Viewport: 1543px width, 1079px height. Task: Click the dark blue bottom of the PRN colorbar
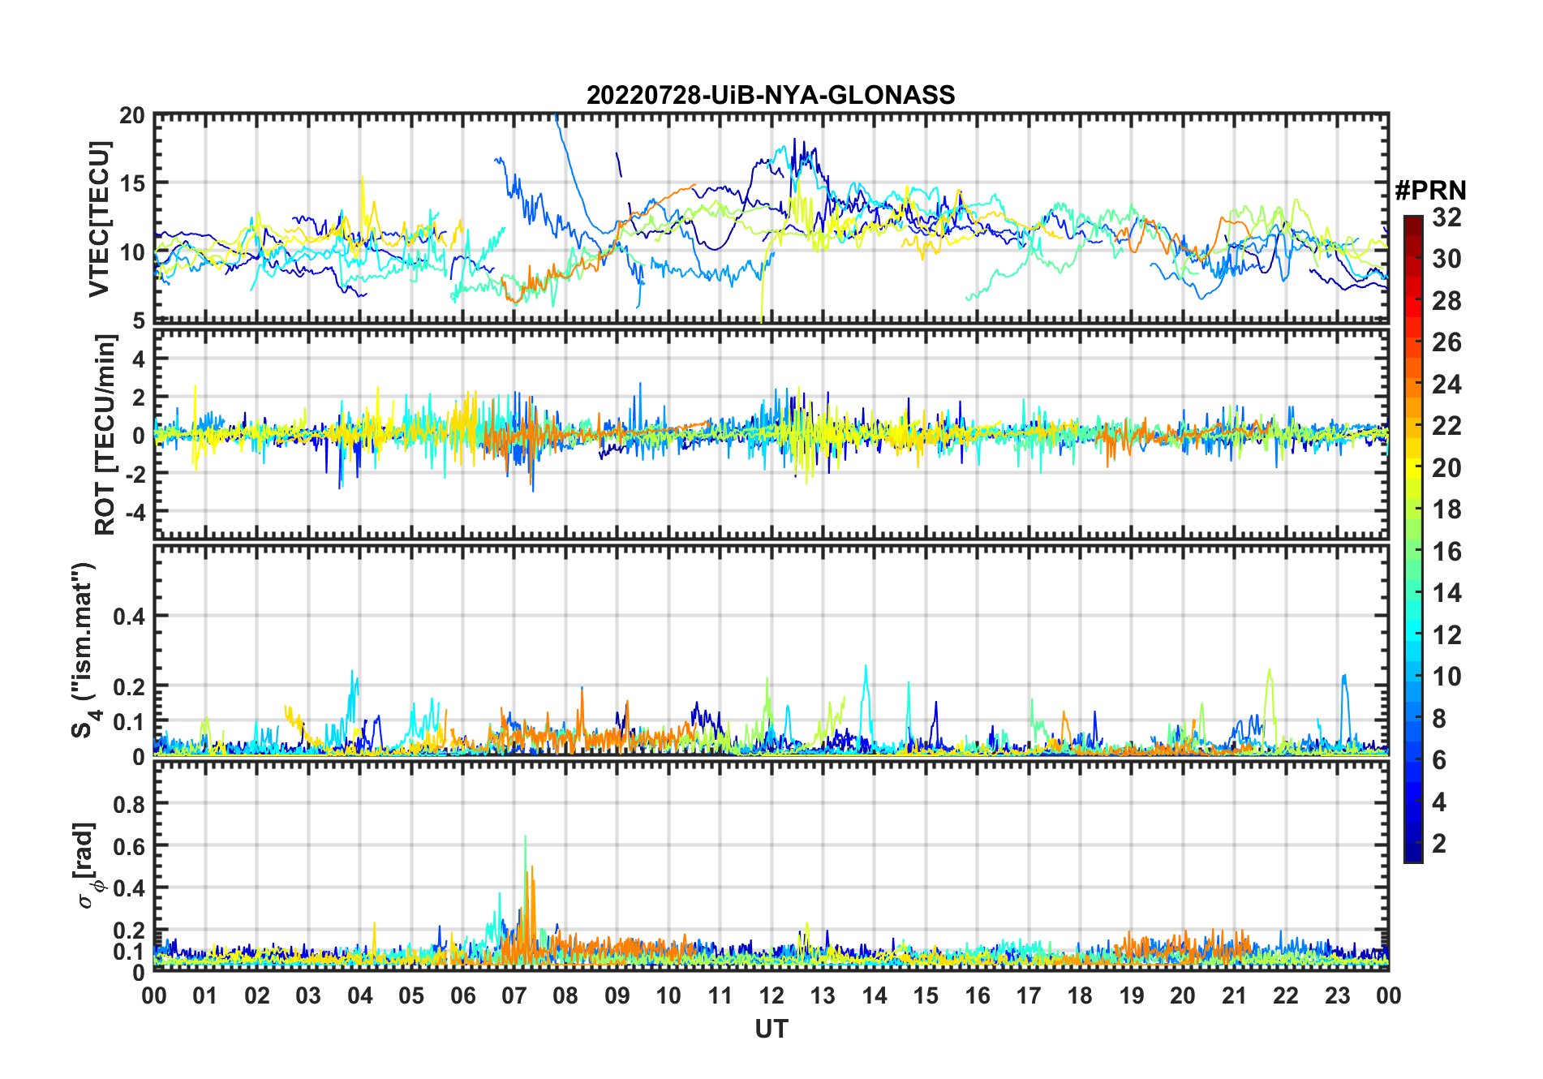point(1412,852)
